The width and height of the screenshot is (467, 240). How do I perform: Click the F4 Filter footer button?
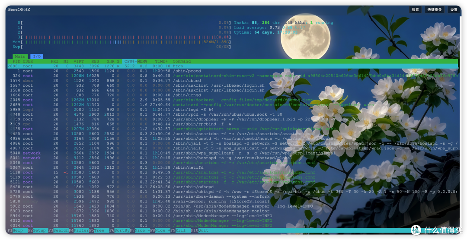pos(79,231)
